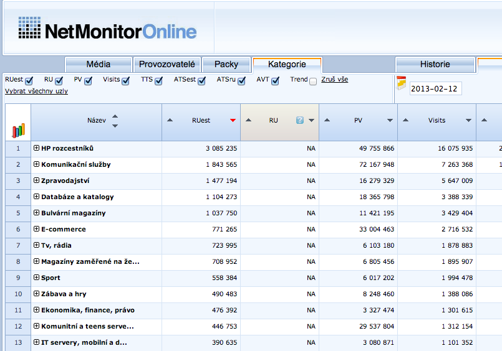Uncheck the RUest metric checkbox
The image size is (502, 351).
tap(29, 81)
